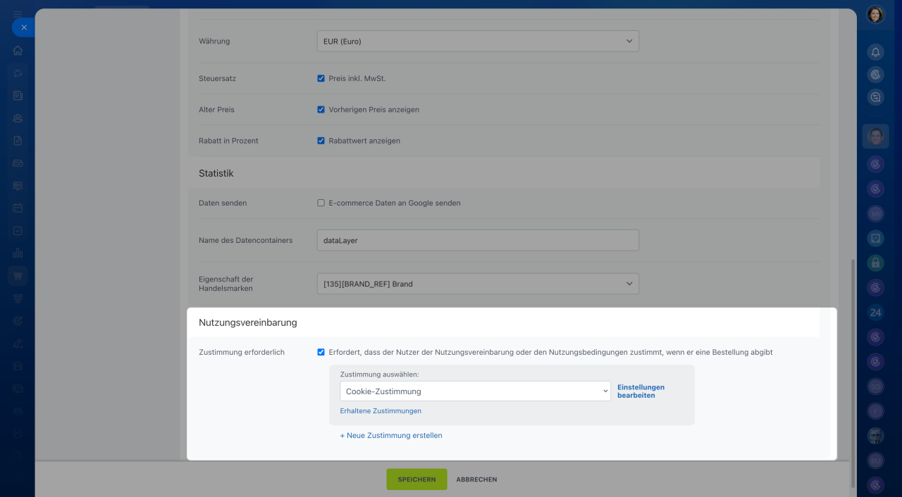Open the 'M' chat icon in right bar
This screenshot has height=497, width=902.
[x=875, y=213]
